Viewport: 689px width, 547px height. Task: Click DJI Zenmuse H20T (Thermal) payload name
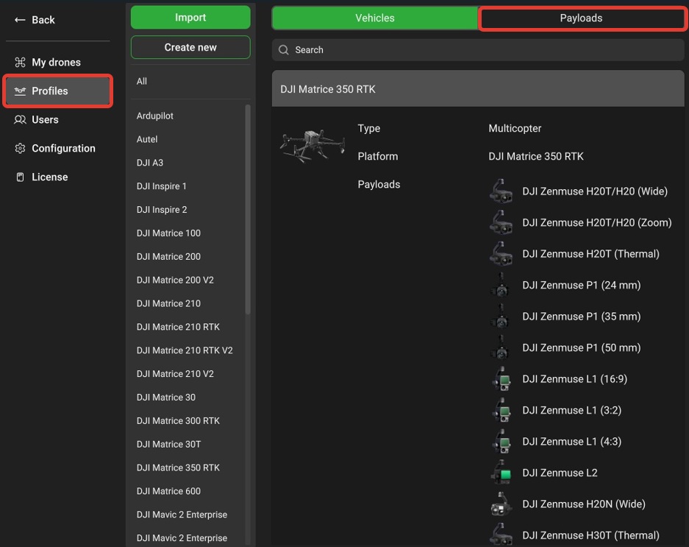590,254
